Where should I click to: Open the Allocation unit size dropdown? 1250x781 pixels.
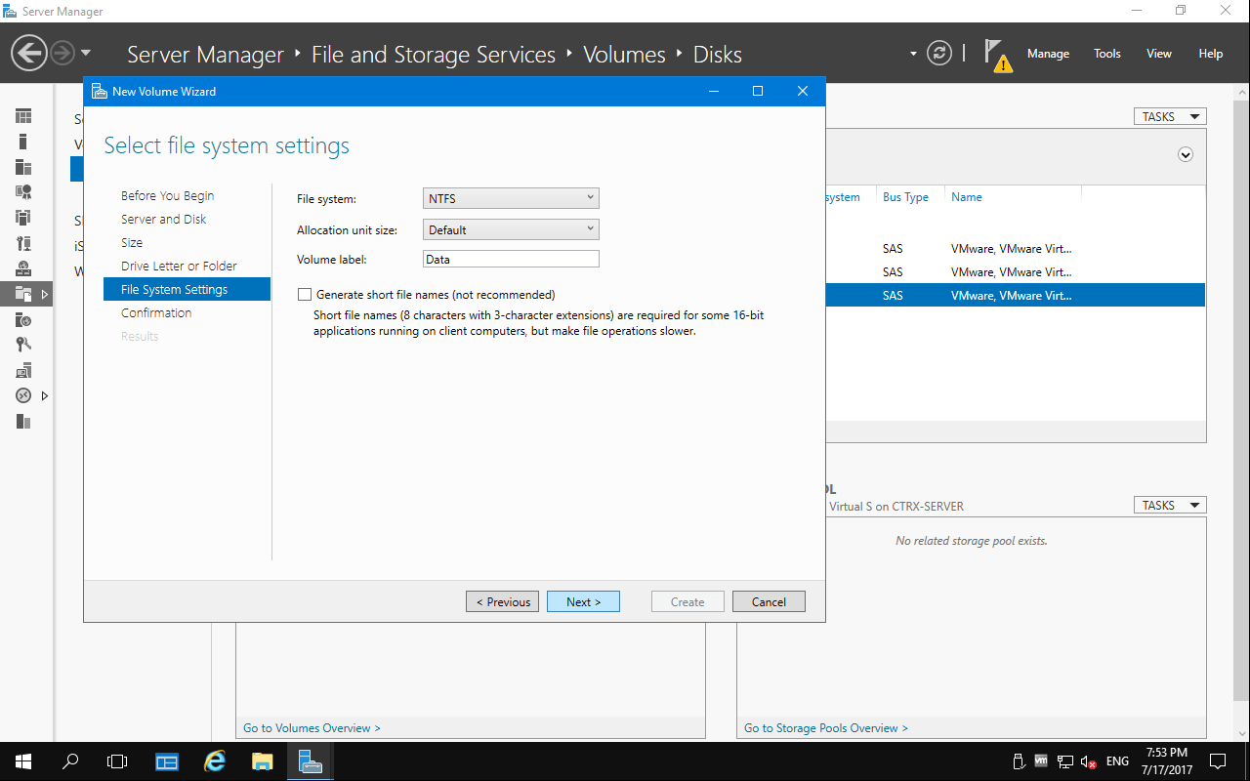[x=511, y=229]
